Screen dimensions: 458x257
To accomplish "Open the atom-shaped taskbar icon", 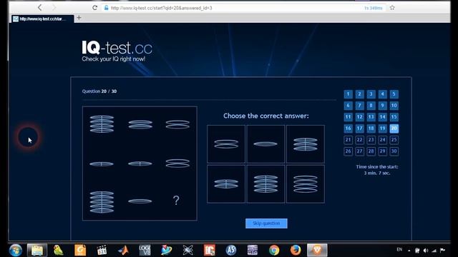I will point(187,250).
